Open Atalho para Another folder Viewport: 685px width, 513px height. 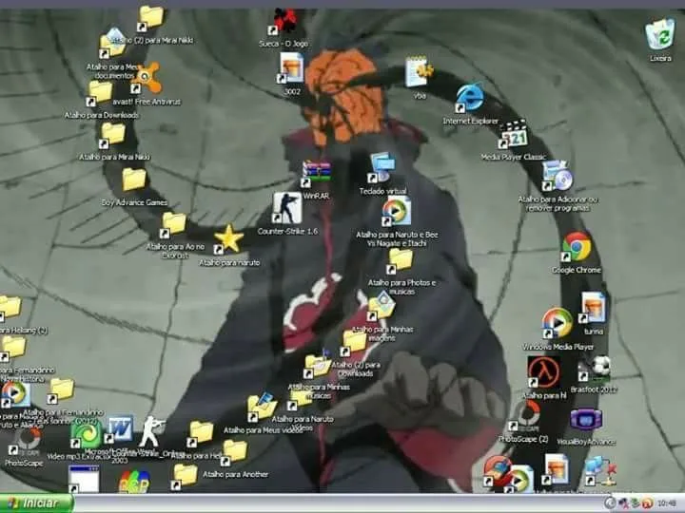[x=234, y=452]
